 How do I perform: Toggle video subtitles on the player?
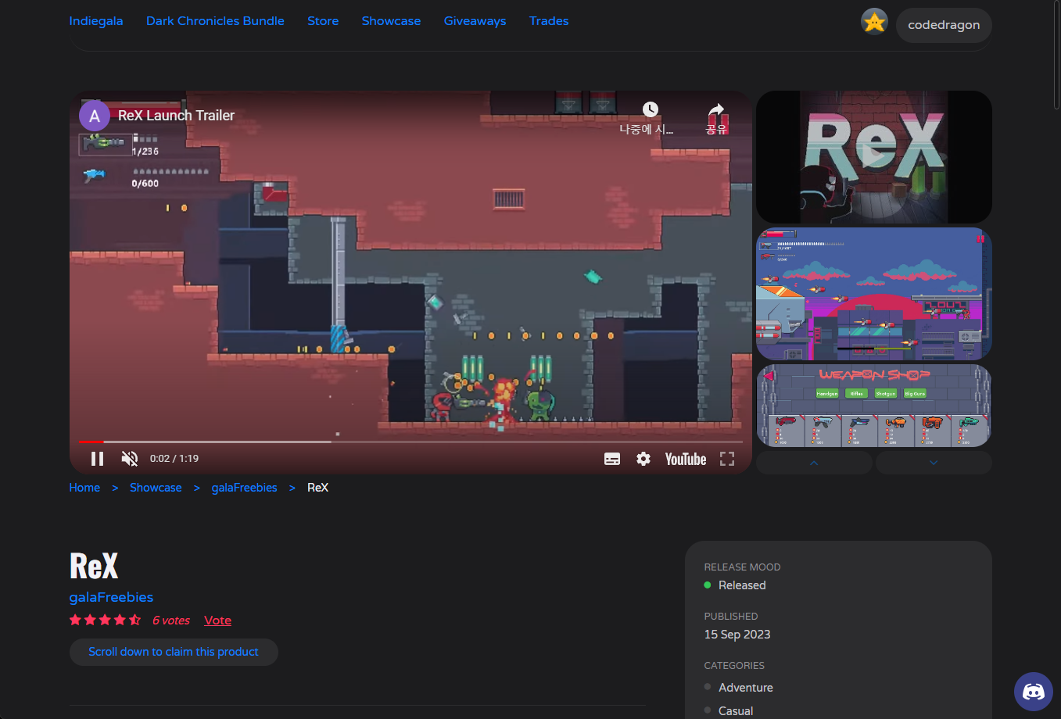coord(612,459)
